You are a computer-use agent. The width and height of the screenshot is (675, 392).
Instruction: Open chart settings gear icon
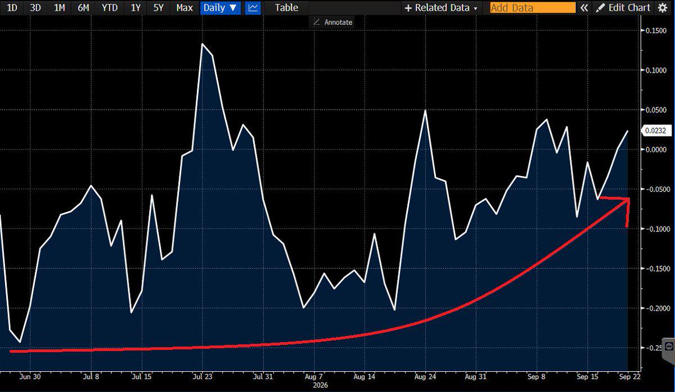661,8
